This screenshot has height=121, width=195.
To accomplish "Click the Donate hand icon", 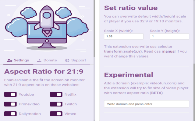I will coord(39,60).
